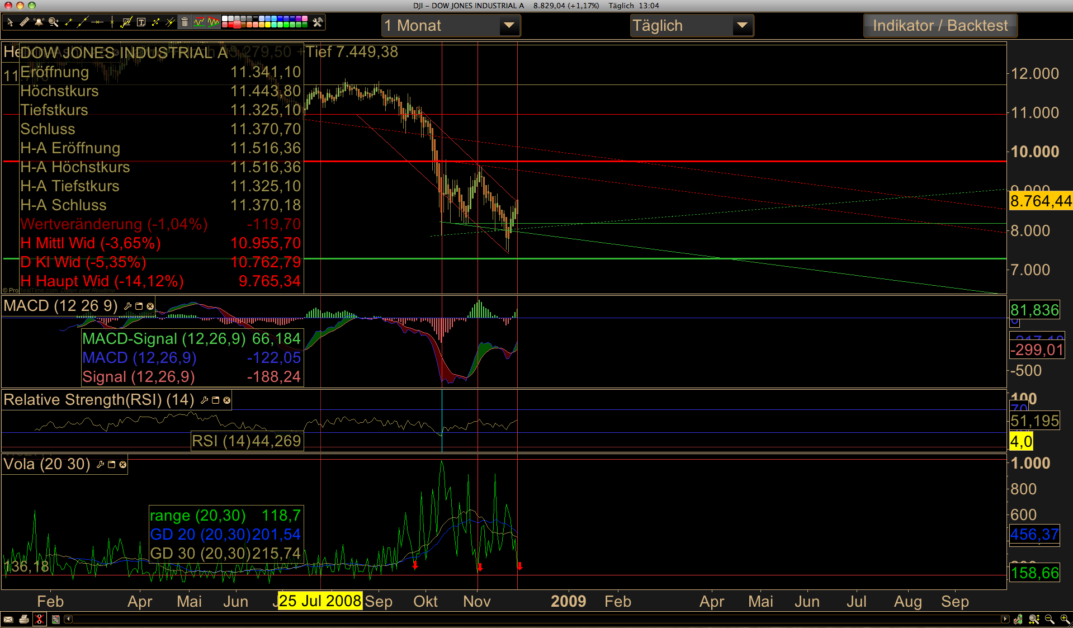Click the envelope mail icon
The width and height of the screenshot is (1073, 628).
point(8,619)
